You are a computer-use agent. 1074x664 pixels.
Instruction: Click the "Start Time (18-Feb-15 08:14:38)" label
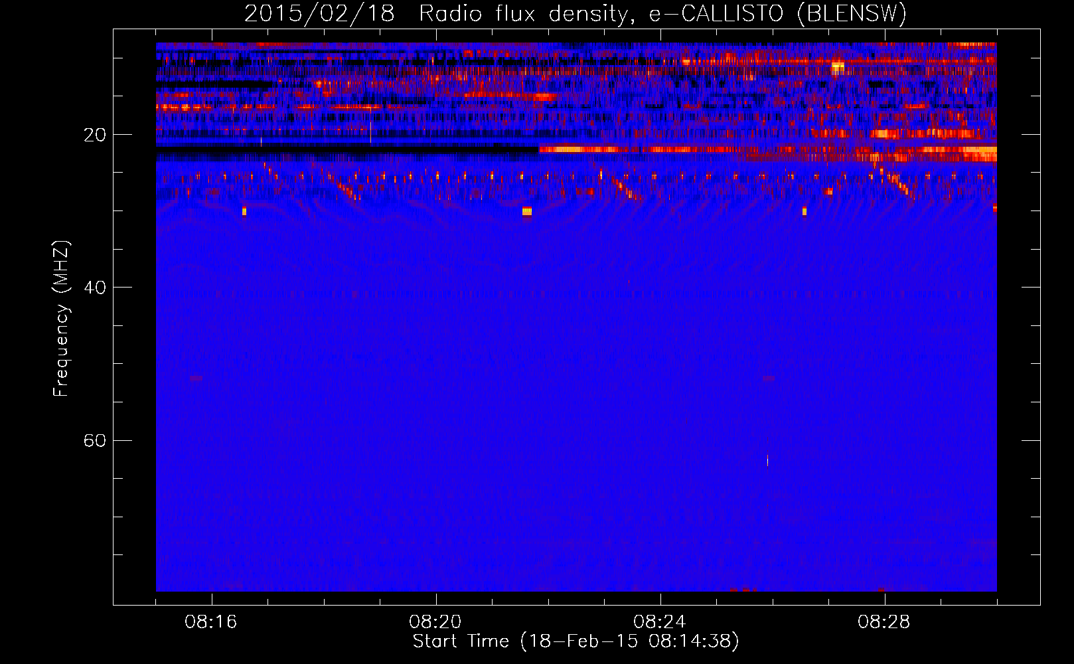575,641
